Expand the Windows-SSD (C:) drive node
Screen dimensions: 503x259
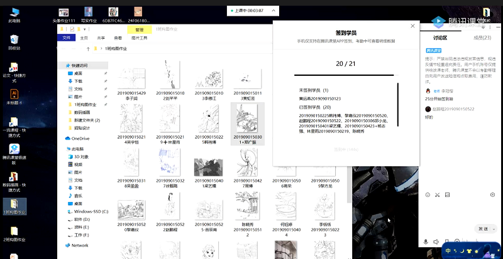click(61, 211)
